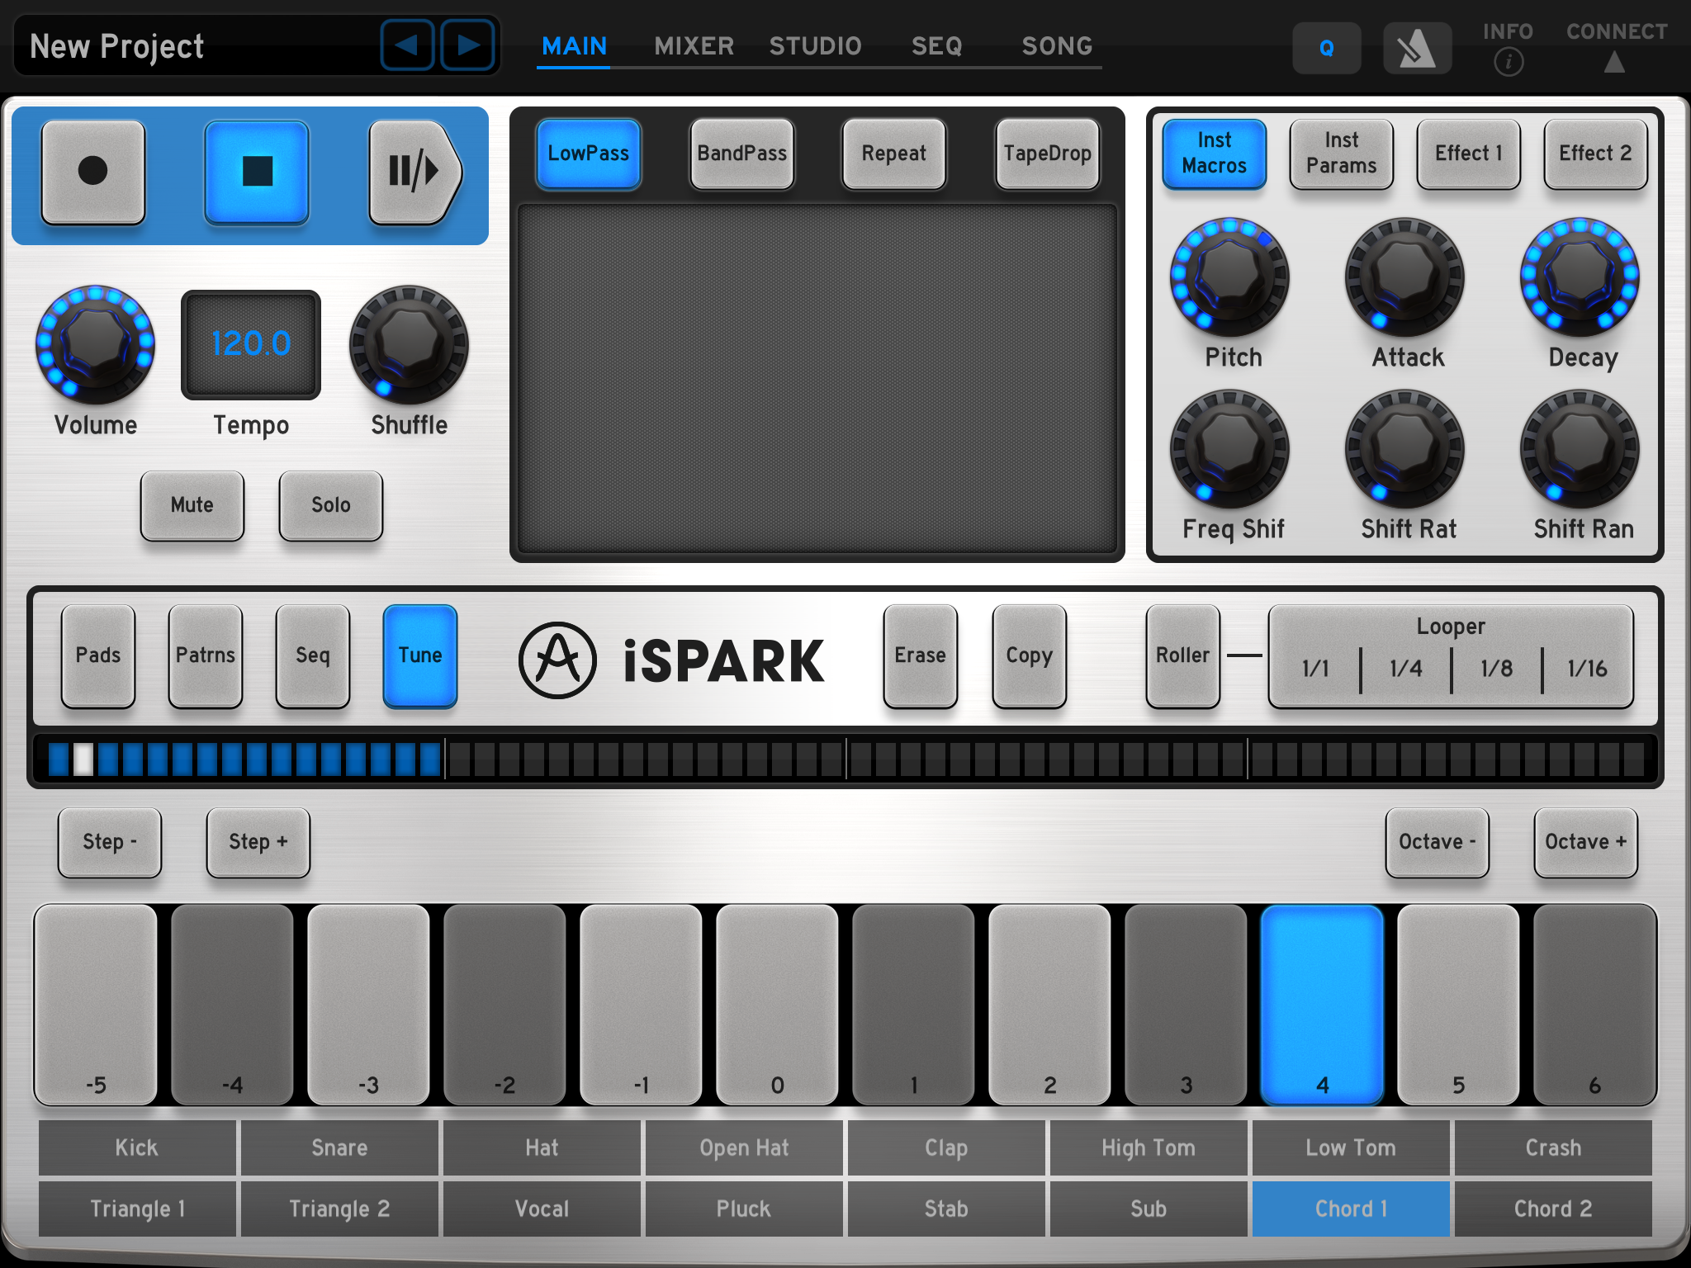Toggle the Mute button
This screenshot has height=1268, width=1691.
[x=192, y=505]
